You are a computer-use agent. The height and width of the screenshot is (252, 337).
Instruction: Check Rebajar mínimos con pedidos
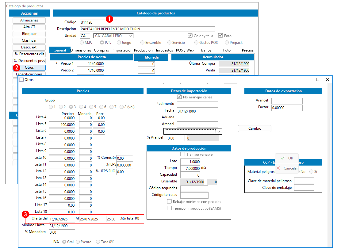[169, 201]
